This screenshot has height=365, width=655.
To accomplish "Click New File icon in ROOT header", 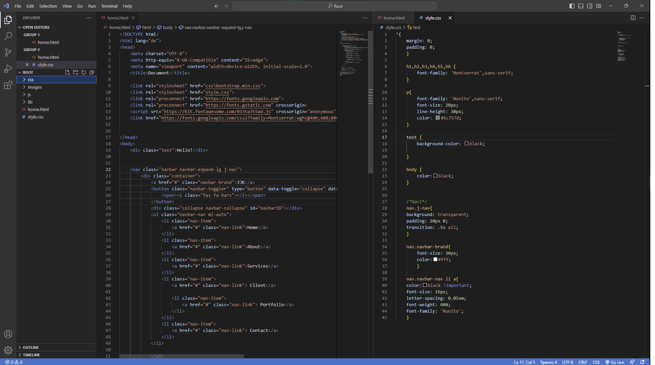I will click(67, 72).
